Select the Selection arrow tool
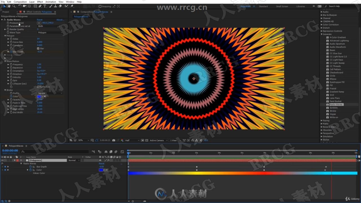The width and height of the screenshot is (361, 203). [x=5, y=6]
